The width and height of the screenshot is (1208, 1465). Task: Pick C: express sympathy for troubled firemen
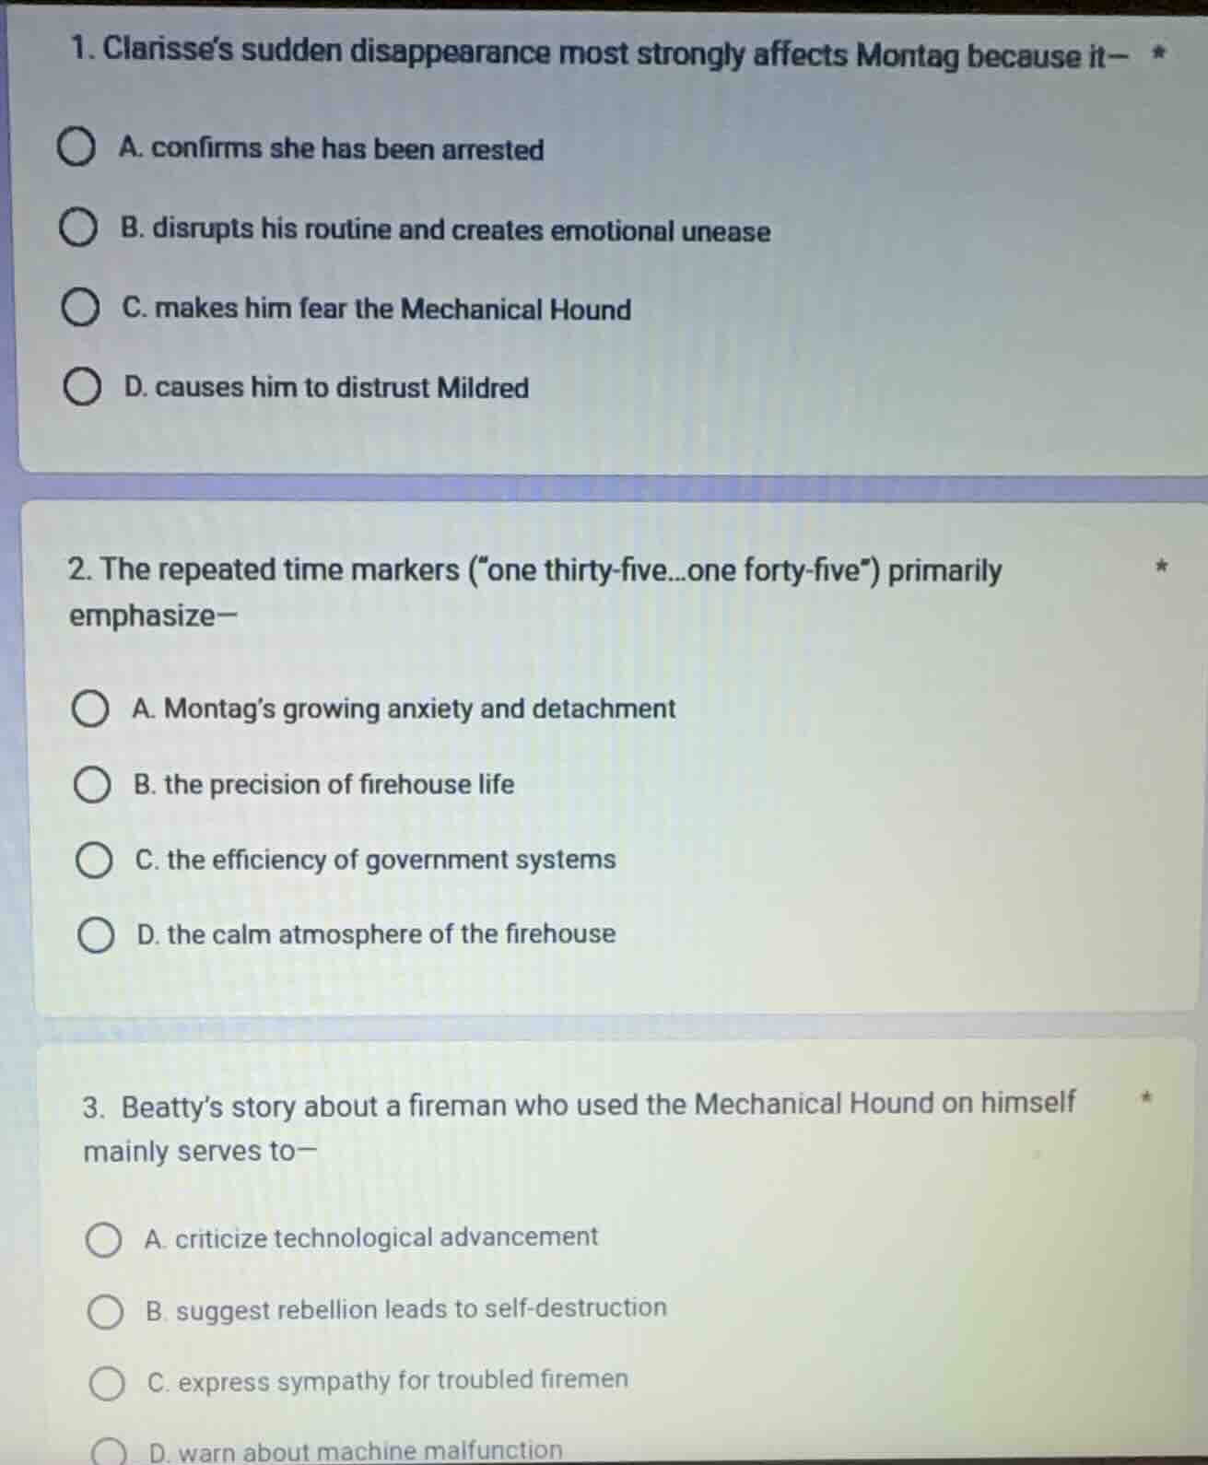(107, 1383)
